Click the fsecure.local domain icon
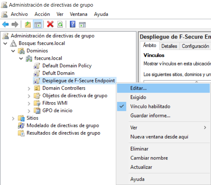 click(29, 58)
